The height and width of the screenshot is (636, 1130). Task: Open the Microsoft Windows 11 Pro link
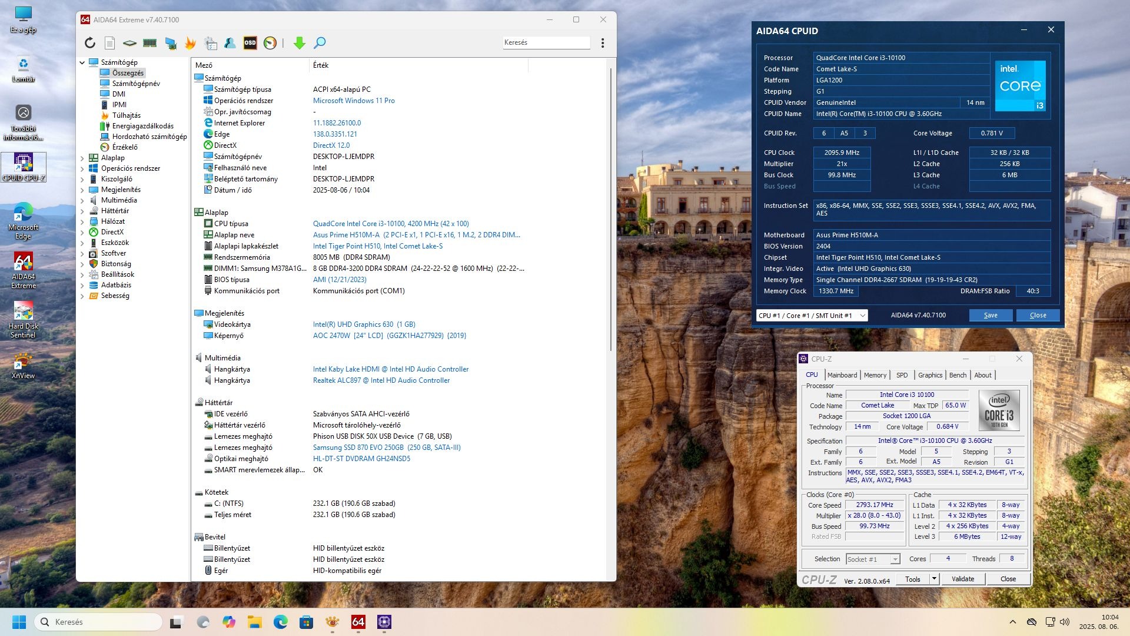354,101
